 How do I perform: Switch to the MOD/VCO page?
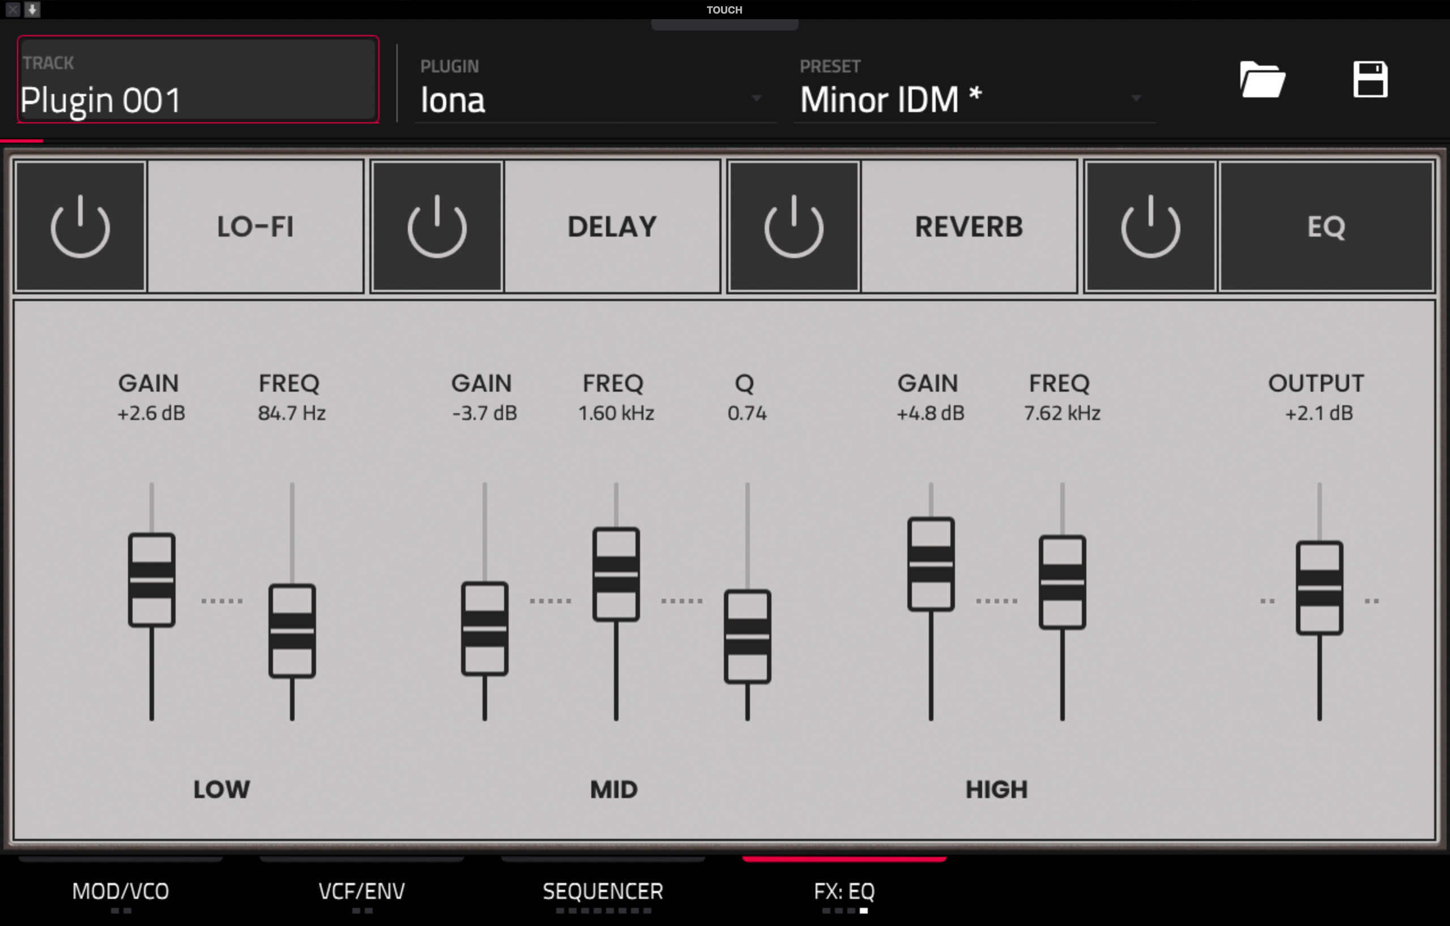tap(121, 890)
